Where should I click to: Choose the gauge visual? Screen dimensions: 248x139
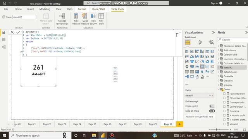(x=197, y=66)
